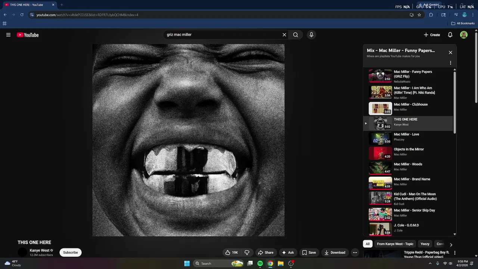This screenshot has height=269, width=478.
Task: Play Objects in the Mirror
Action: pos(408,153)
